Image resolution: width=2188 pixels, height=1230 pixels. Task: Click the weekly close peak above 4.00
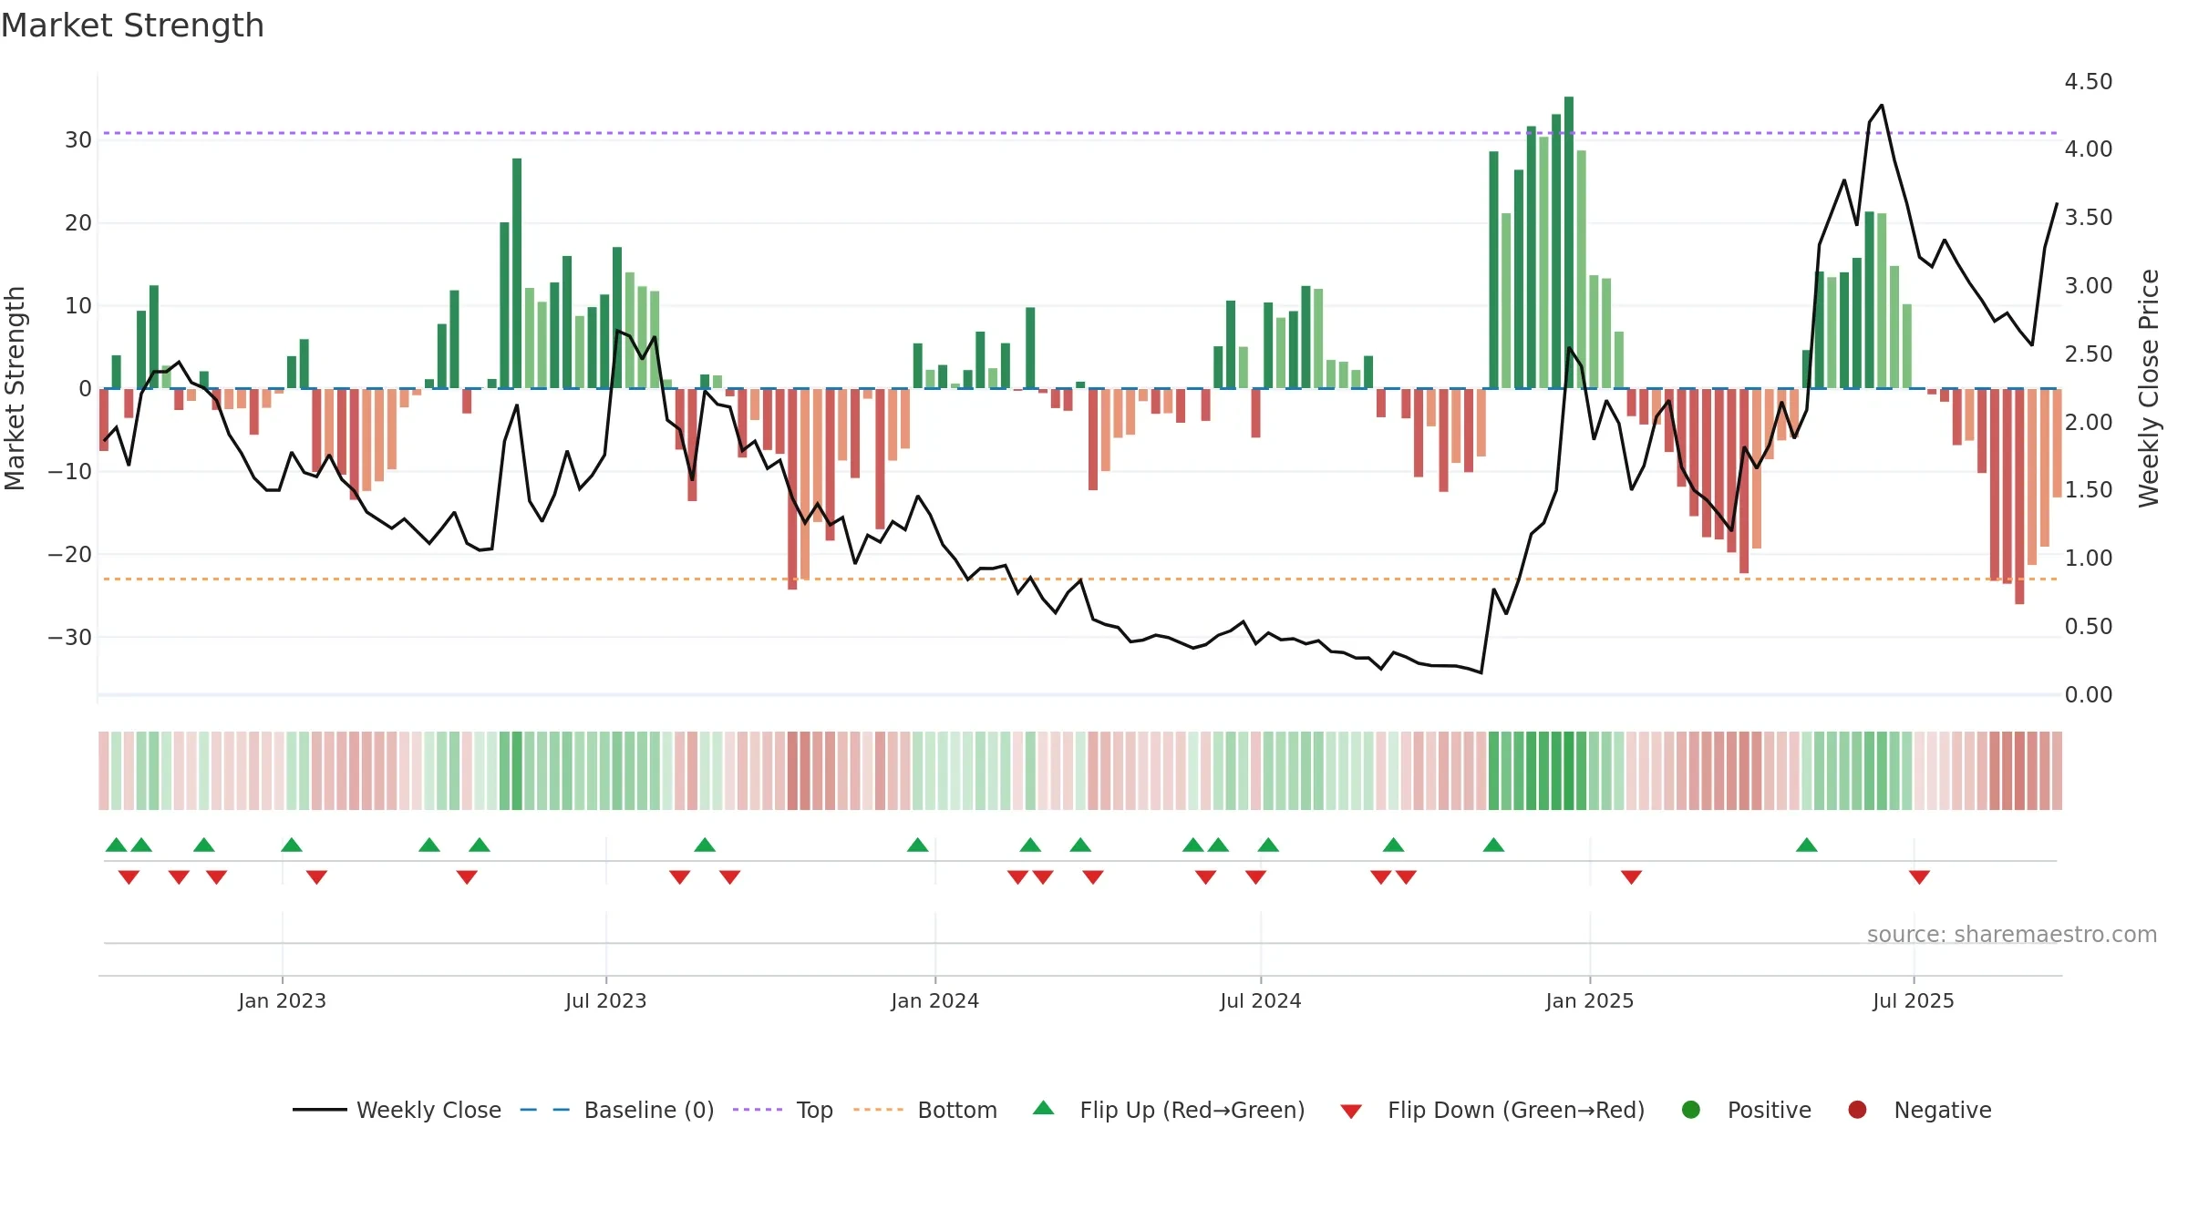coord(1881,105)
